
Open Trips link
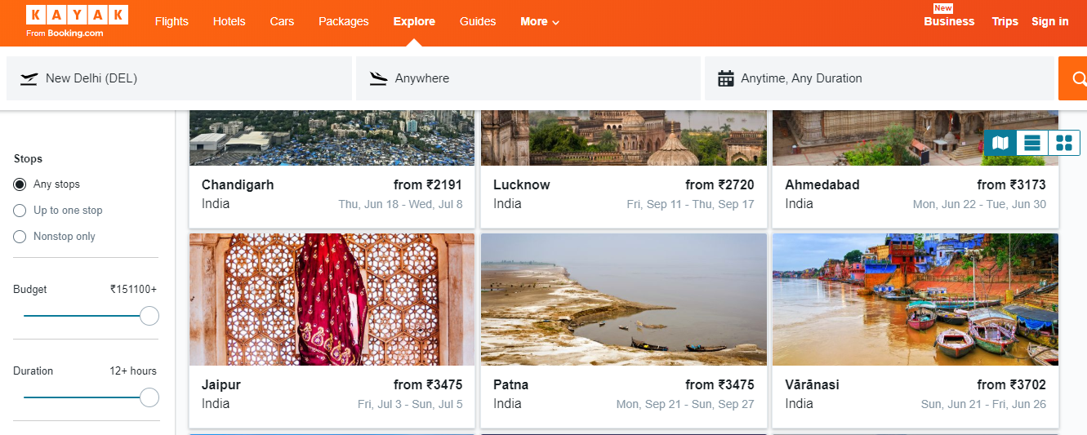[x=1005, y=21]
